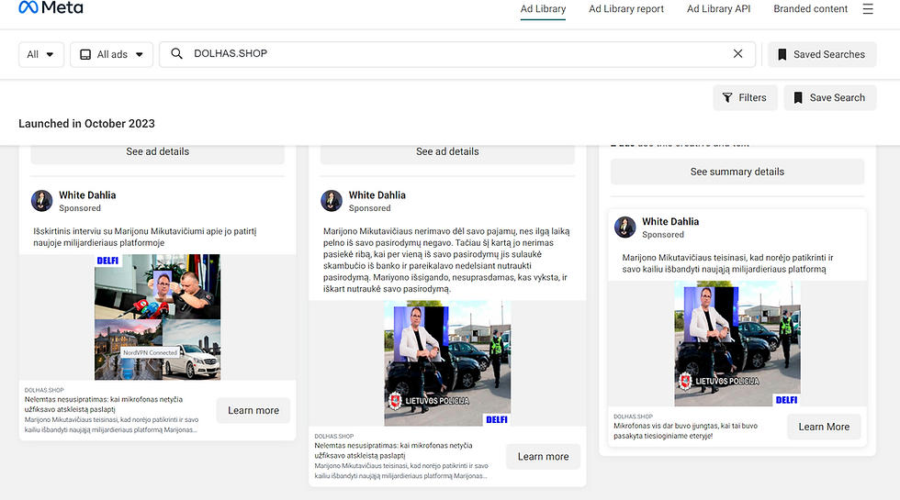
Task: Click White Dahlia avatar in first ad
Action: 42,201
